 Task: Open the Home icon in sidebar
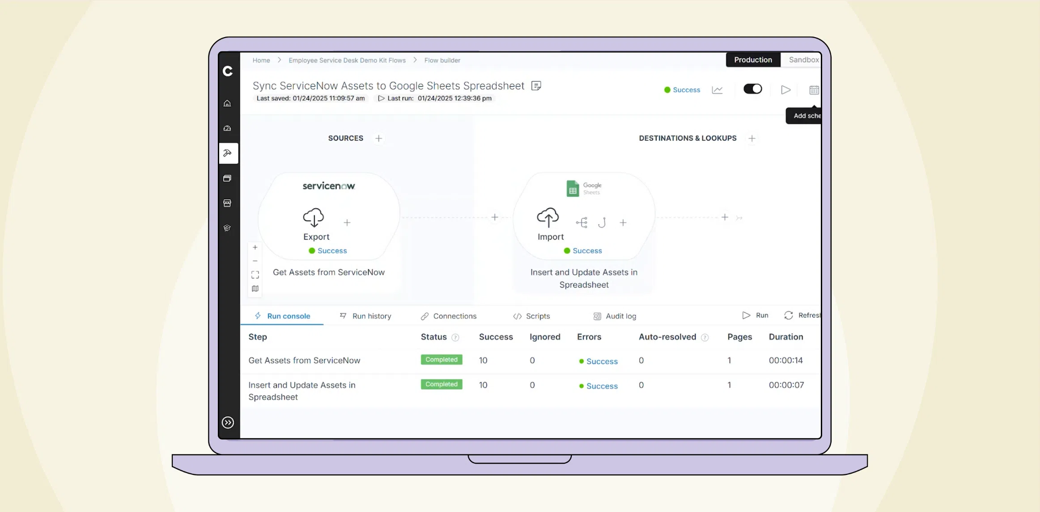click(227, 103)
